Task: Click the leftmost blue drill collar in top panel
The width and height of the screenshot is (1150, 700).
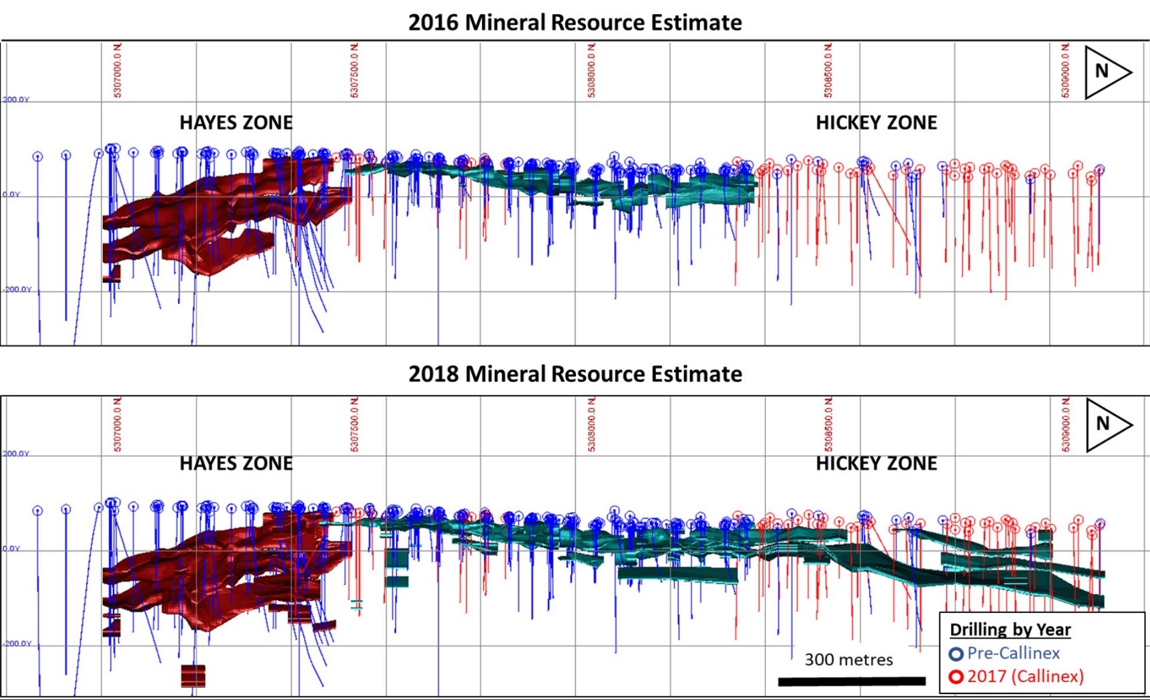Action: [38, 156]
